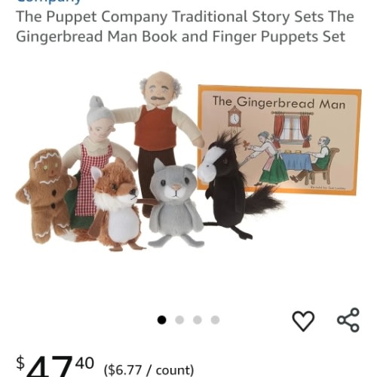Show the fourth carousel image dot
377x377 pixels.
215,320
